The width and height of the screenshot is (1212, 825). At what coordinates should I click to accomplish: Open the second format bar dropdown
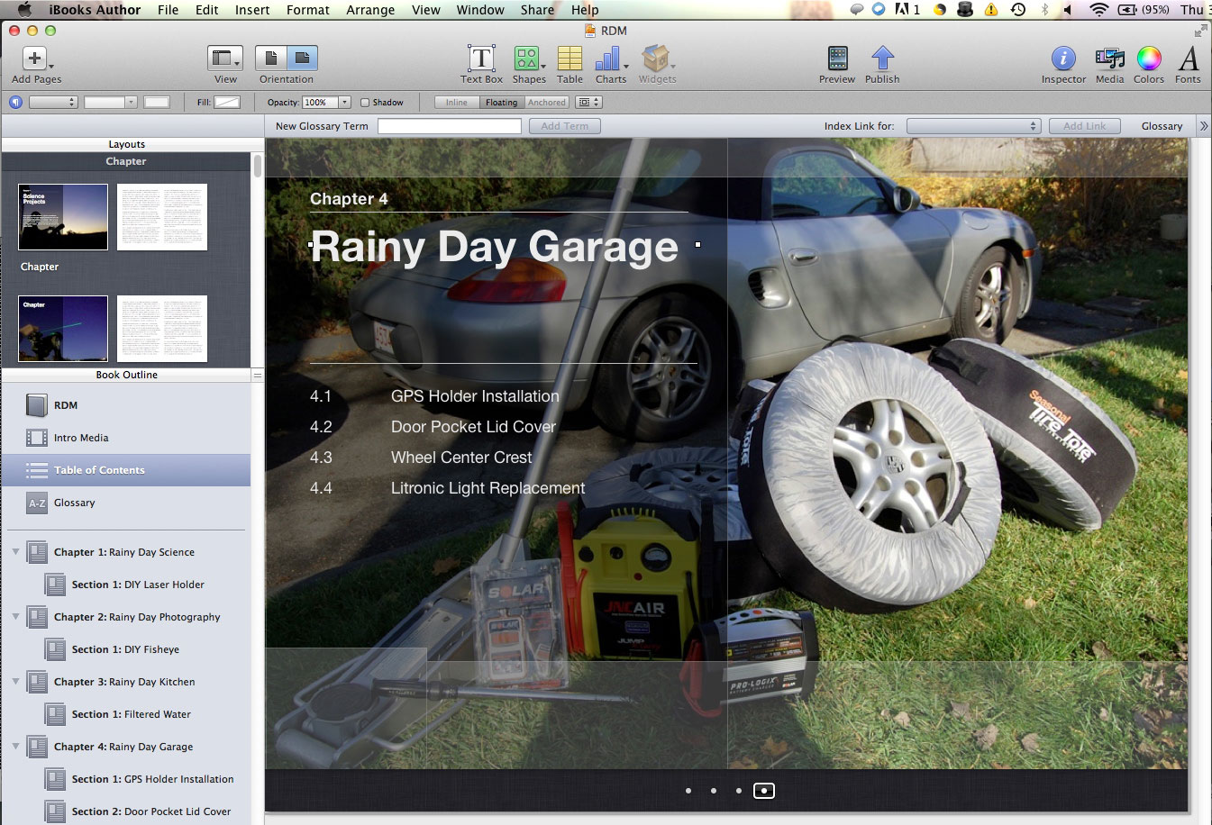(110, 102)
